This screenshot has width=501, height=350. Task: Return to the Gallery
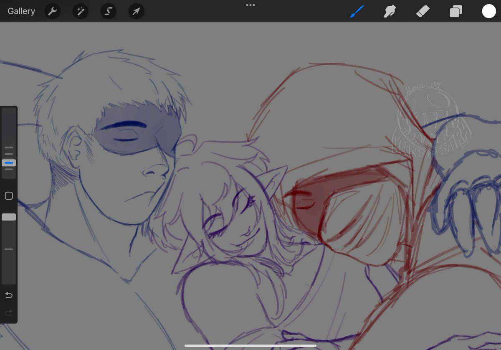21,11
